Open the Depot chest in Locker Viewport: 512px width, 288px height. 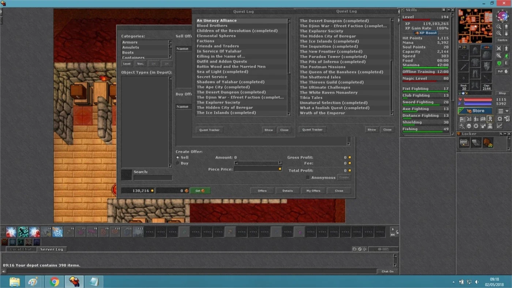tap(464, 143)
